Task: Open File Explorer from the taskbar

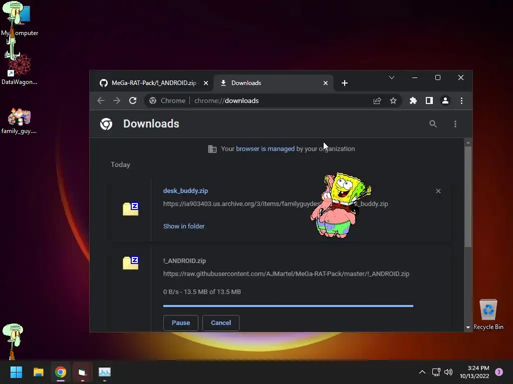Action: pyautogui.click(x=38, y=372)
